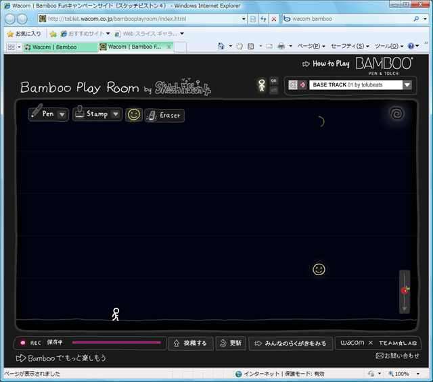
Task: Select the Eraser tool
Action: pyautogui.click(x=164, y=116)
